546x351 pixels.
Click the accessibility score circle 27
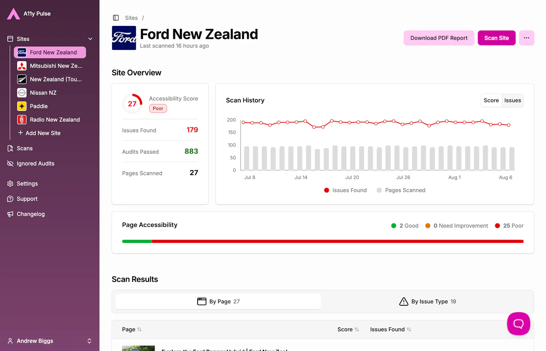coord(132,104)
